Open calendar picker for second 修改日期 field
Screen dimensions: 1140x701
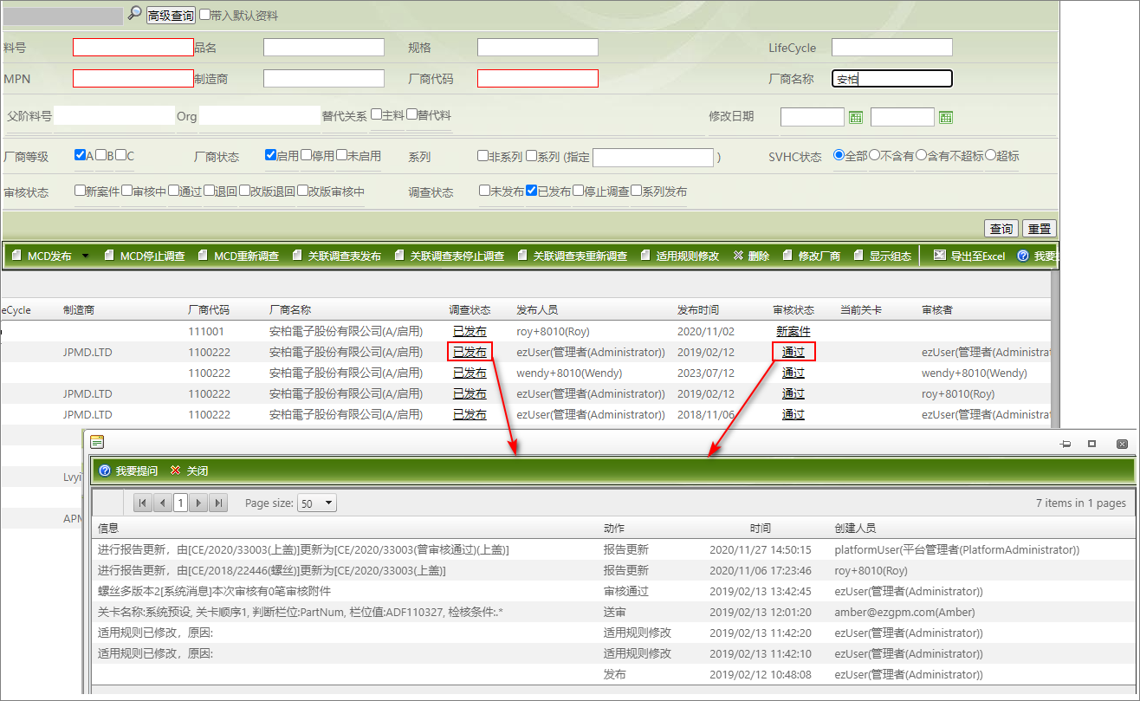(x=946, y=117)
